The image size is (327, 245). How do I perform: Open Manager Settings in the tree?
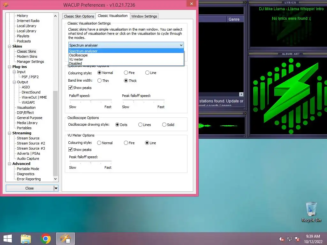coord(30,62)
